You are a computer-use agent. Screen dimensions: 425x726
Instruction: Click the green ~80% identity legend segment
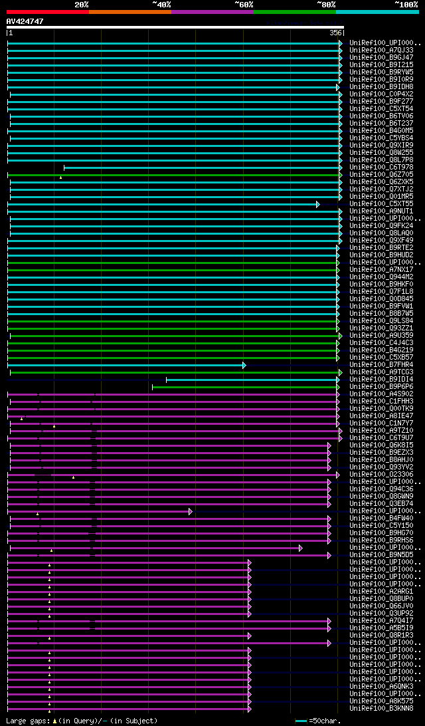click(x=295, y=11)
